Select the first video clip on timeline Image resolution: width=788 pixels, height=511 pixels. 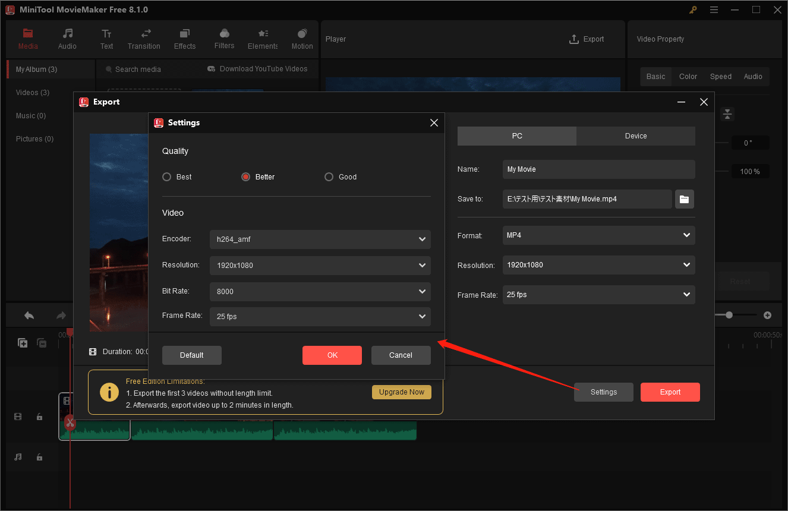click(x=94, y=417)
